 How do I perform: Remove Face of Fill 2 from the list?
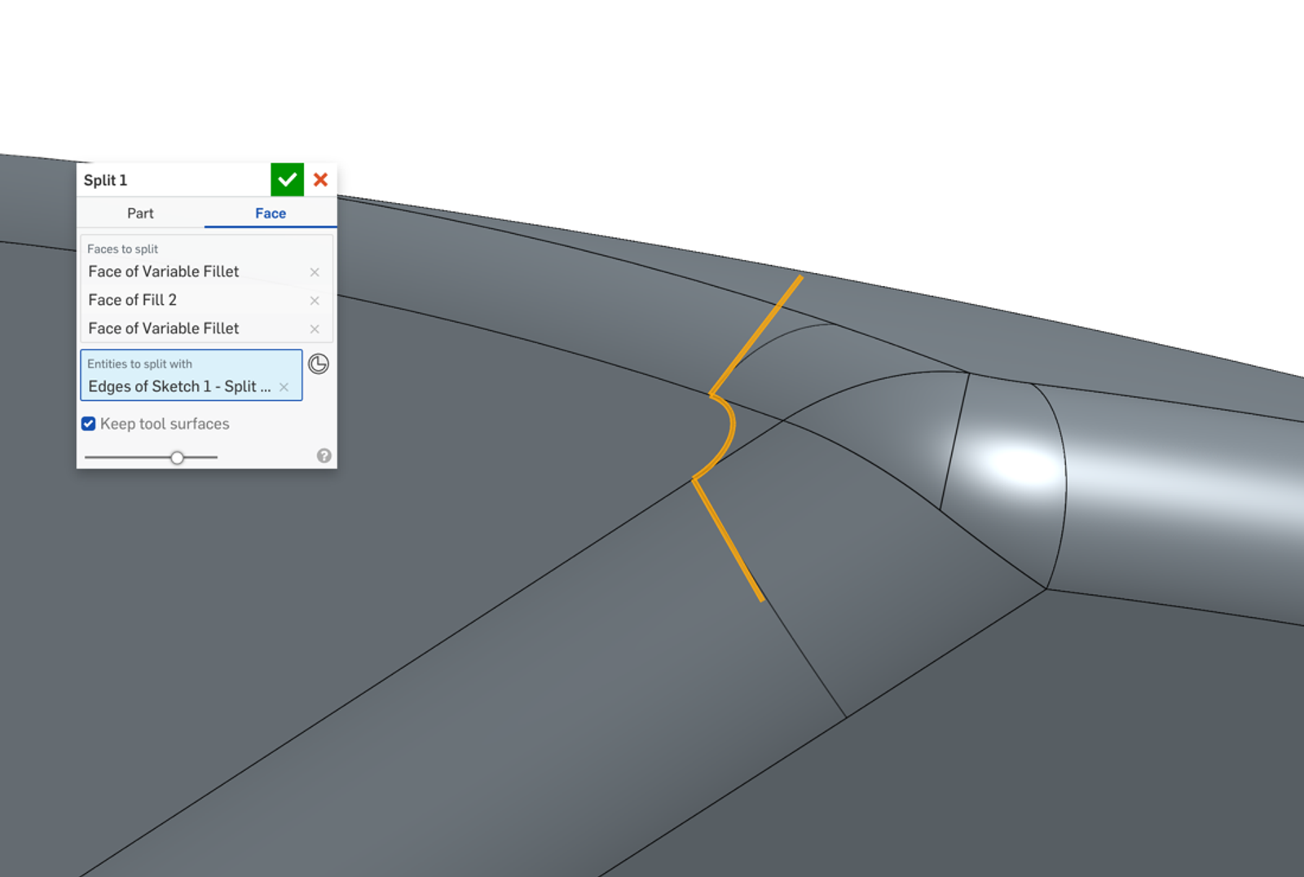pos(315,301)
